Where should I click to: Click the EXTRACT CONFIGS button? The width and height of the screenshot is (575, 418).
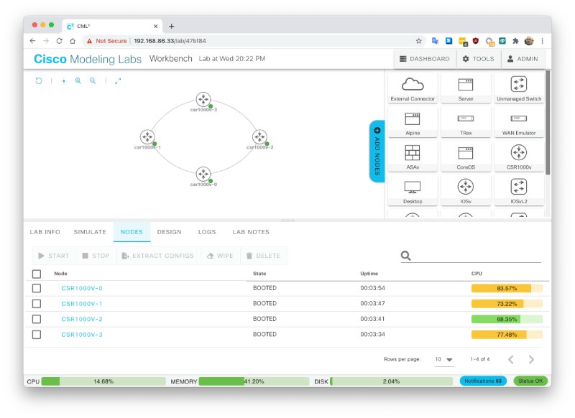click(x=158, y=256)
